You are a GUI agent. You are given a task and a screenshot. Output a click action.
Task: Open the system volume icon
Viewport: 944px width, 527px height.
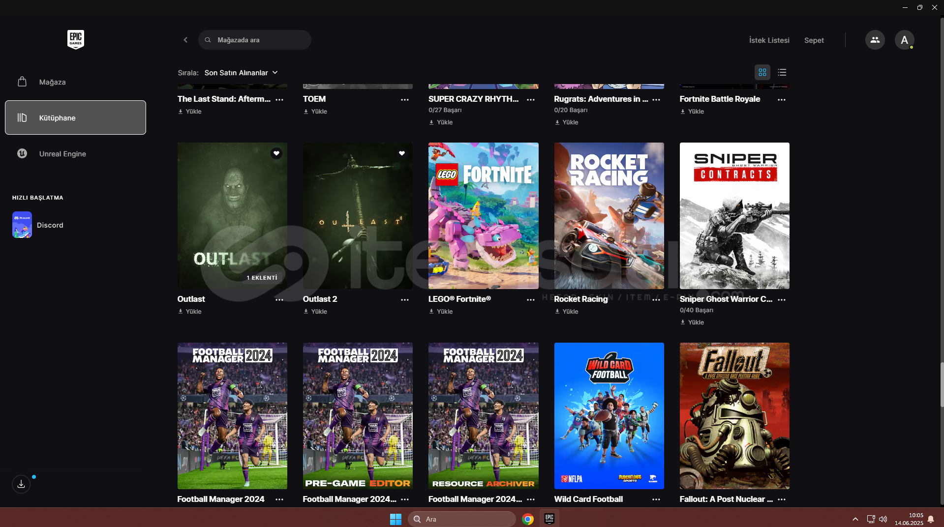[x=883, y=519]
